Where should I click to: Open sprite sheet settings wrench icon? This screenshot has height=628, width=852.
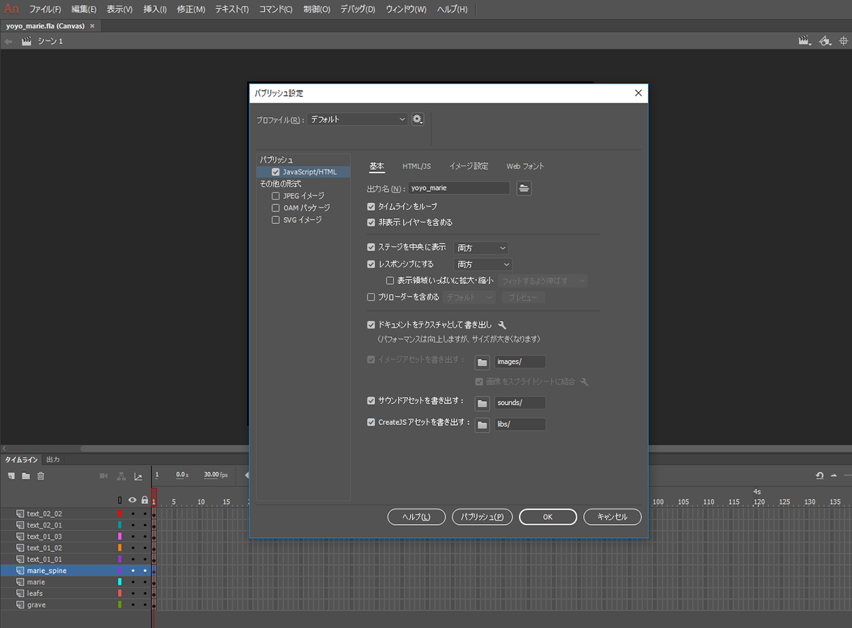(585, 382)
